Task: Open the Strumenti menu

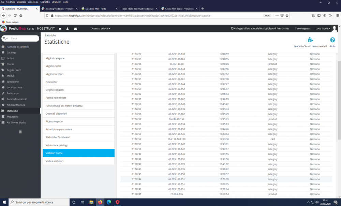Action: click(x=56, y=2)
